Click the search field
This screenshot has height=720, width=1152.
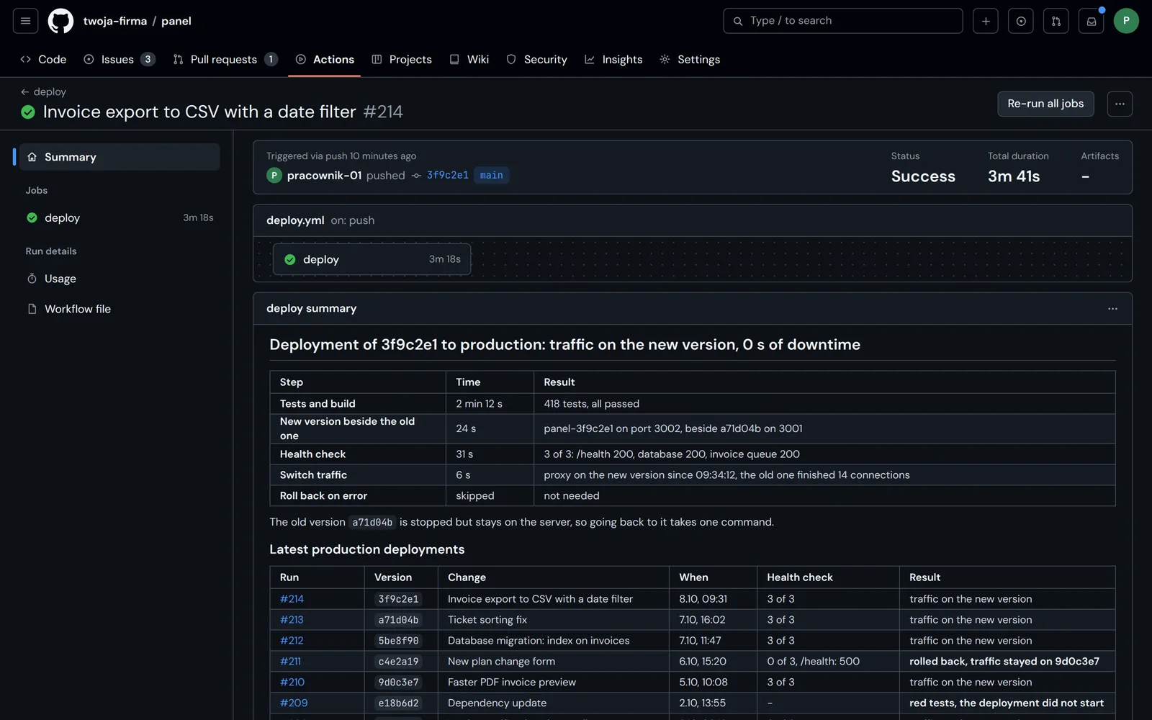[842, 21]
